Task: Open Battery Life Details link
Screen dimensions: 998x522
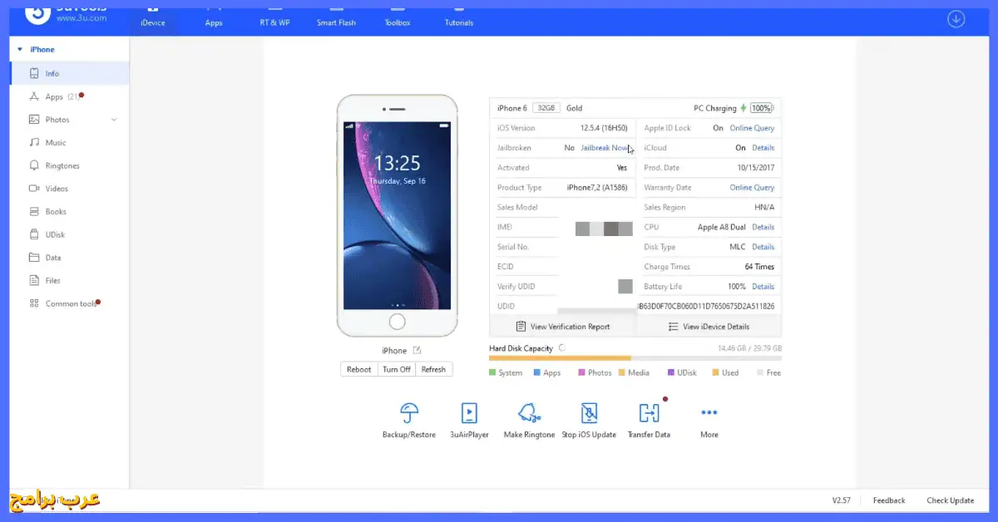Action: (763, 287)
